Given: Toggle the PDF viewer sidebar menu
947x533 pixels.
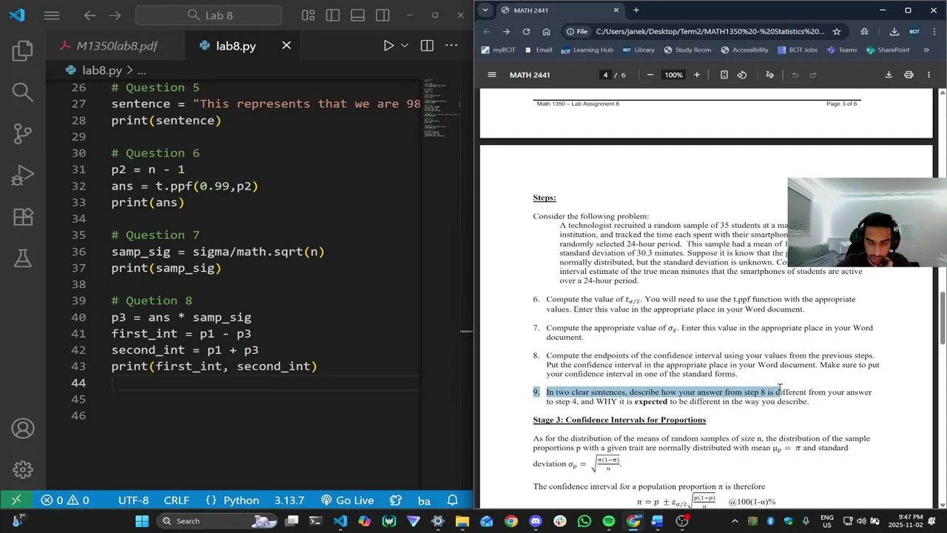Looking at the screenshot, I should (491, 75).
